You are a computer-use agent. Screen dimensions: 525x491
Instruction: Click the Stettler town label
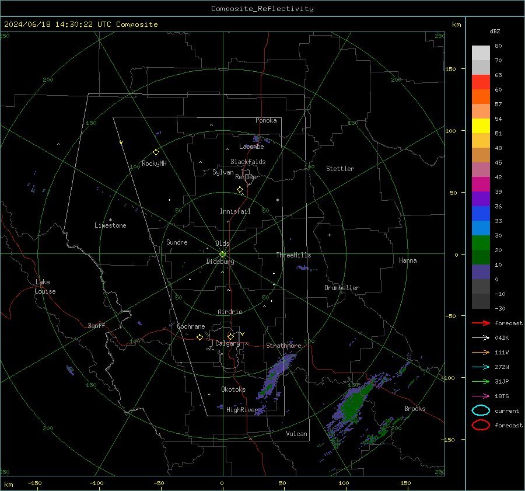click(x=340, y=169)
